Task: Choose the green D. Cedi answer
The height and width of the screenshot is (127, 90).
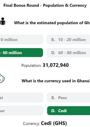Action: point(68,111)
